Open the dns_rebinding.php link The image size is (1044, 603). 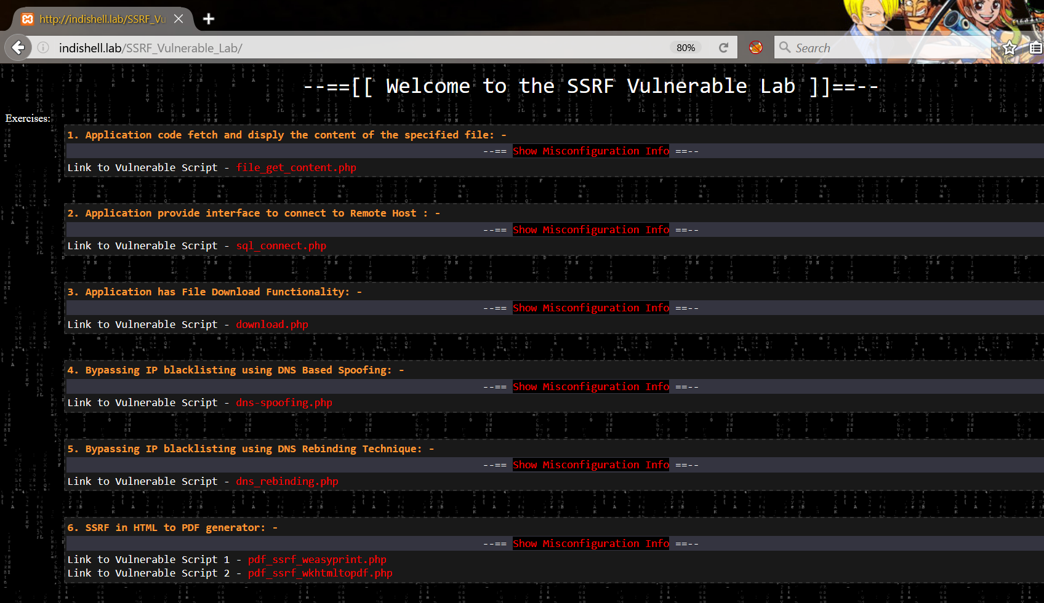287,482
